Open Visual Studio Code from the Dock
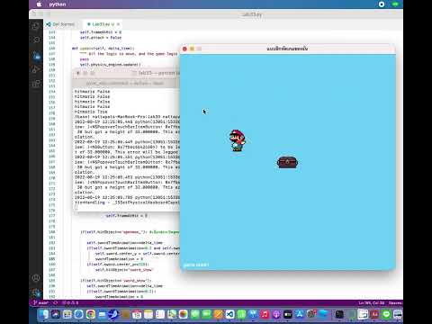432x324 pixels. pyautogui.click(x=230, y=314)
